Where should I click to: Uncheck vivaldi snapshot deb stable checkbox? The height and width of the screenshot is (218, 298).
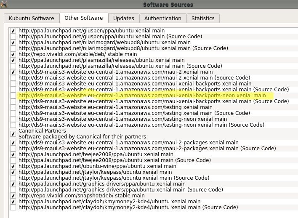coord(13,196)
